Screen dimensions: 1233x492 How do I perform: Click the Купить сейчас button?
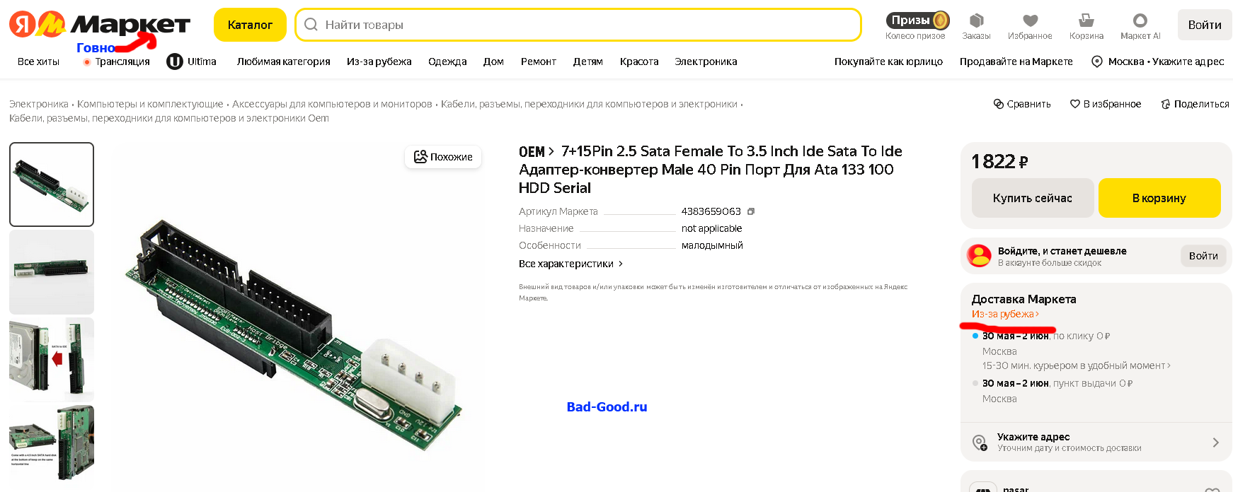1033,198
